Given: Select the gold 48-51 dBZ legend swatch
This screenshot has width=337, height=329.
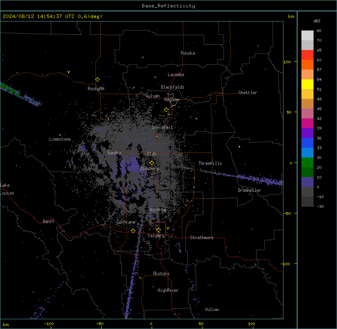Looking at the screenshot, I should click(x=307, y=94).
